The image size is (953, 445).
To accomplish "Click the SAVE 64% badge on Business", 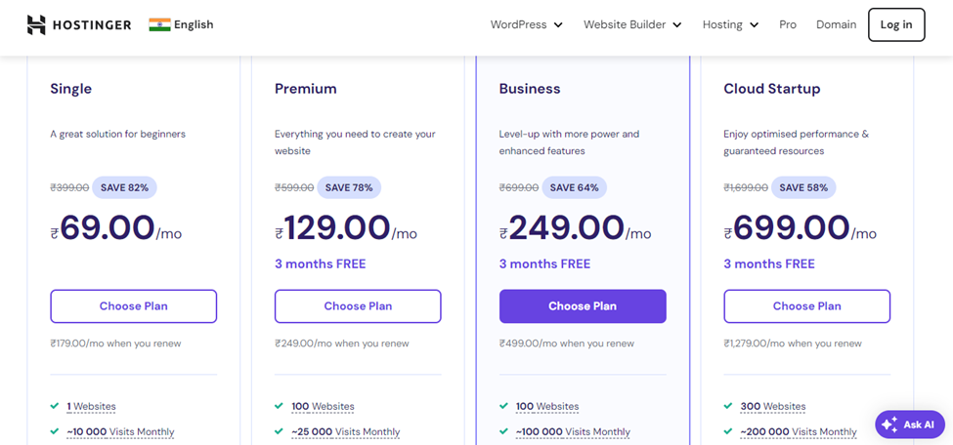I will (575, 187).
